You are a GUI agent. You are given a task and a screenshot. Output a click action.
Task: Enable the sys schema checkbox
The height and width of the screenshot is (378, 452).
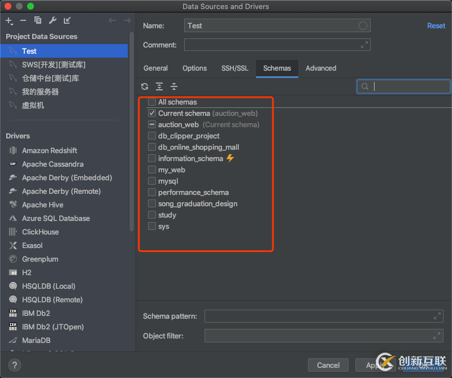[152, 226]
